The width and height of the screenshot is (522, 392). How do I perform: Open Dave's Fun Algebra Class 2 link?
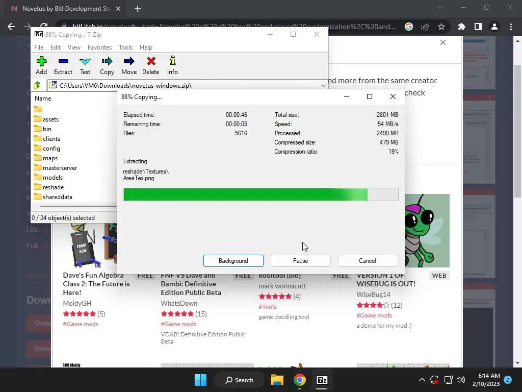pyautogui.click(x=96, y=284)
